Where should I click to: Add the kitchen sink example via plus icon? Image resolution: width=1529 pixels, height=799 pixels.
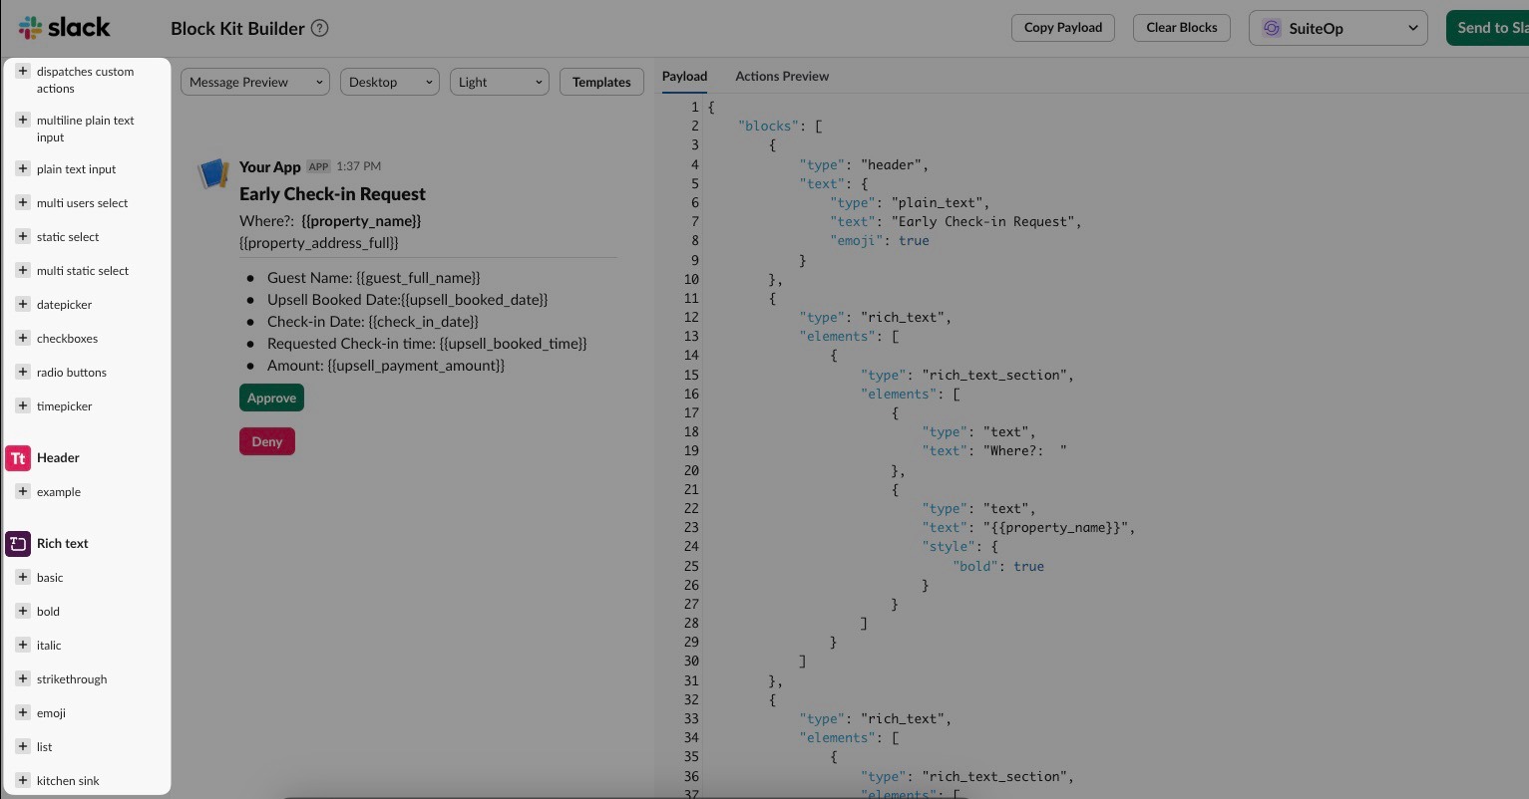(x=22, y=780)
